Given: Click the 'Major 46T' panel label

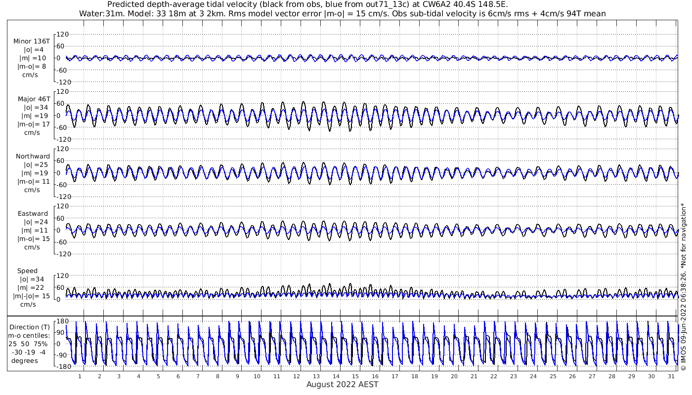Looking at the screenshot, I should coord(34,99).
